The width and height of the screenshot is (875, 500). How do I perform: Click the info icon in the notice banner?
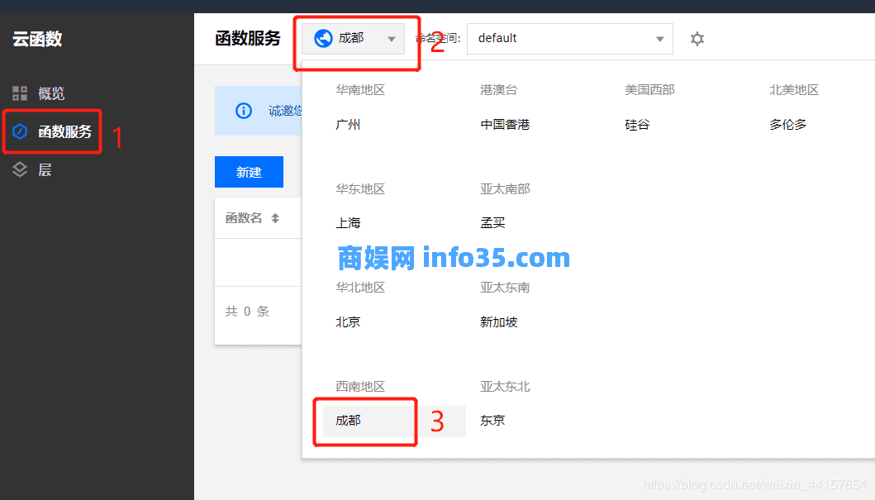244,110
